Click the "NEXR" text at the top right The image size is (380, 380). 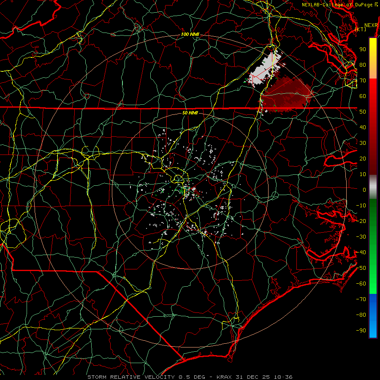point(371,25)
